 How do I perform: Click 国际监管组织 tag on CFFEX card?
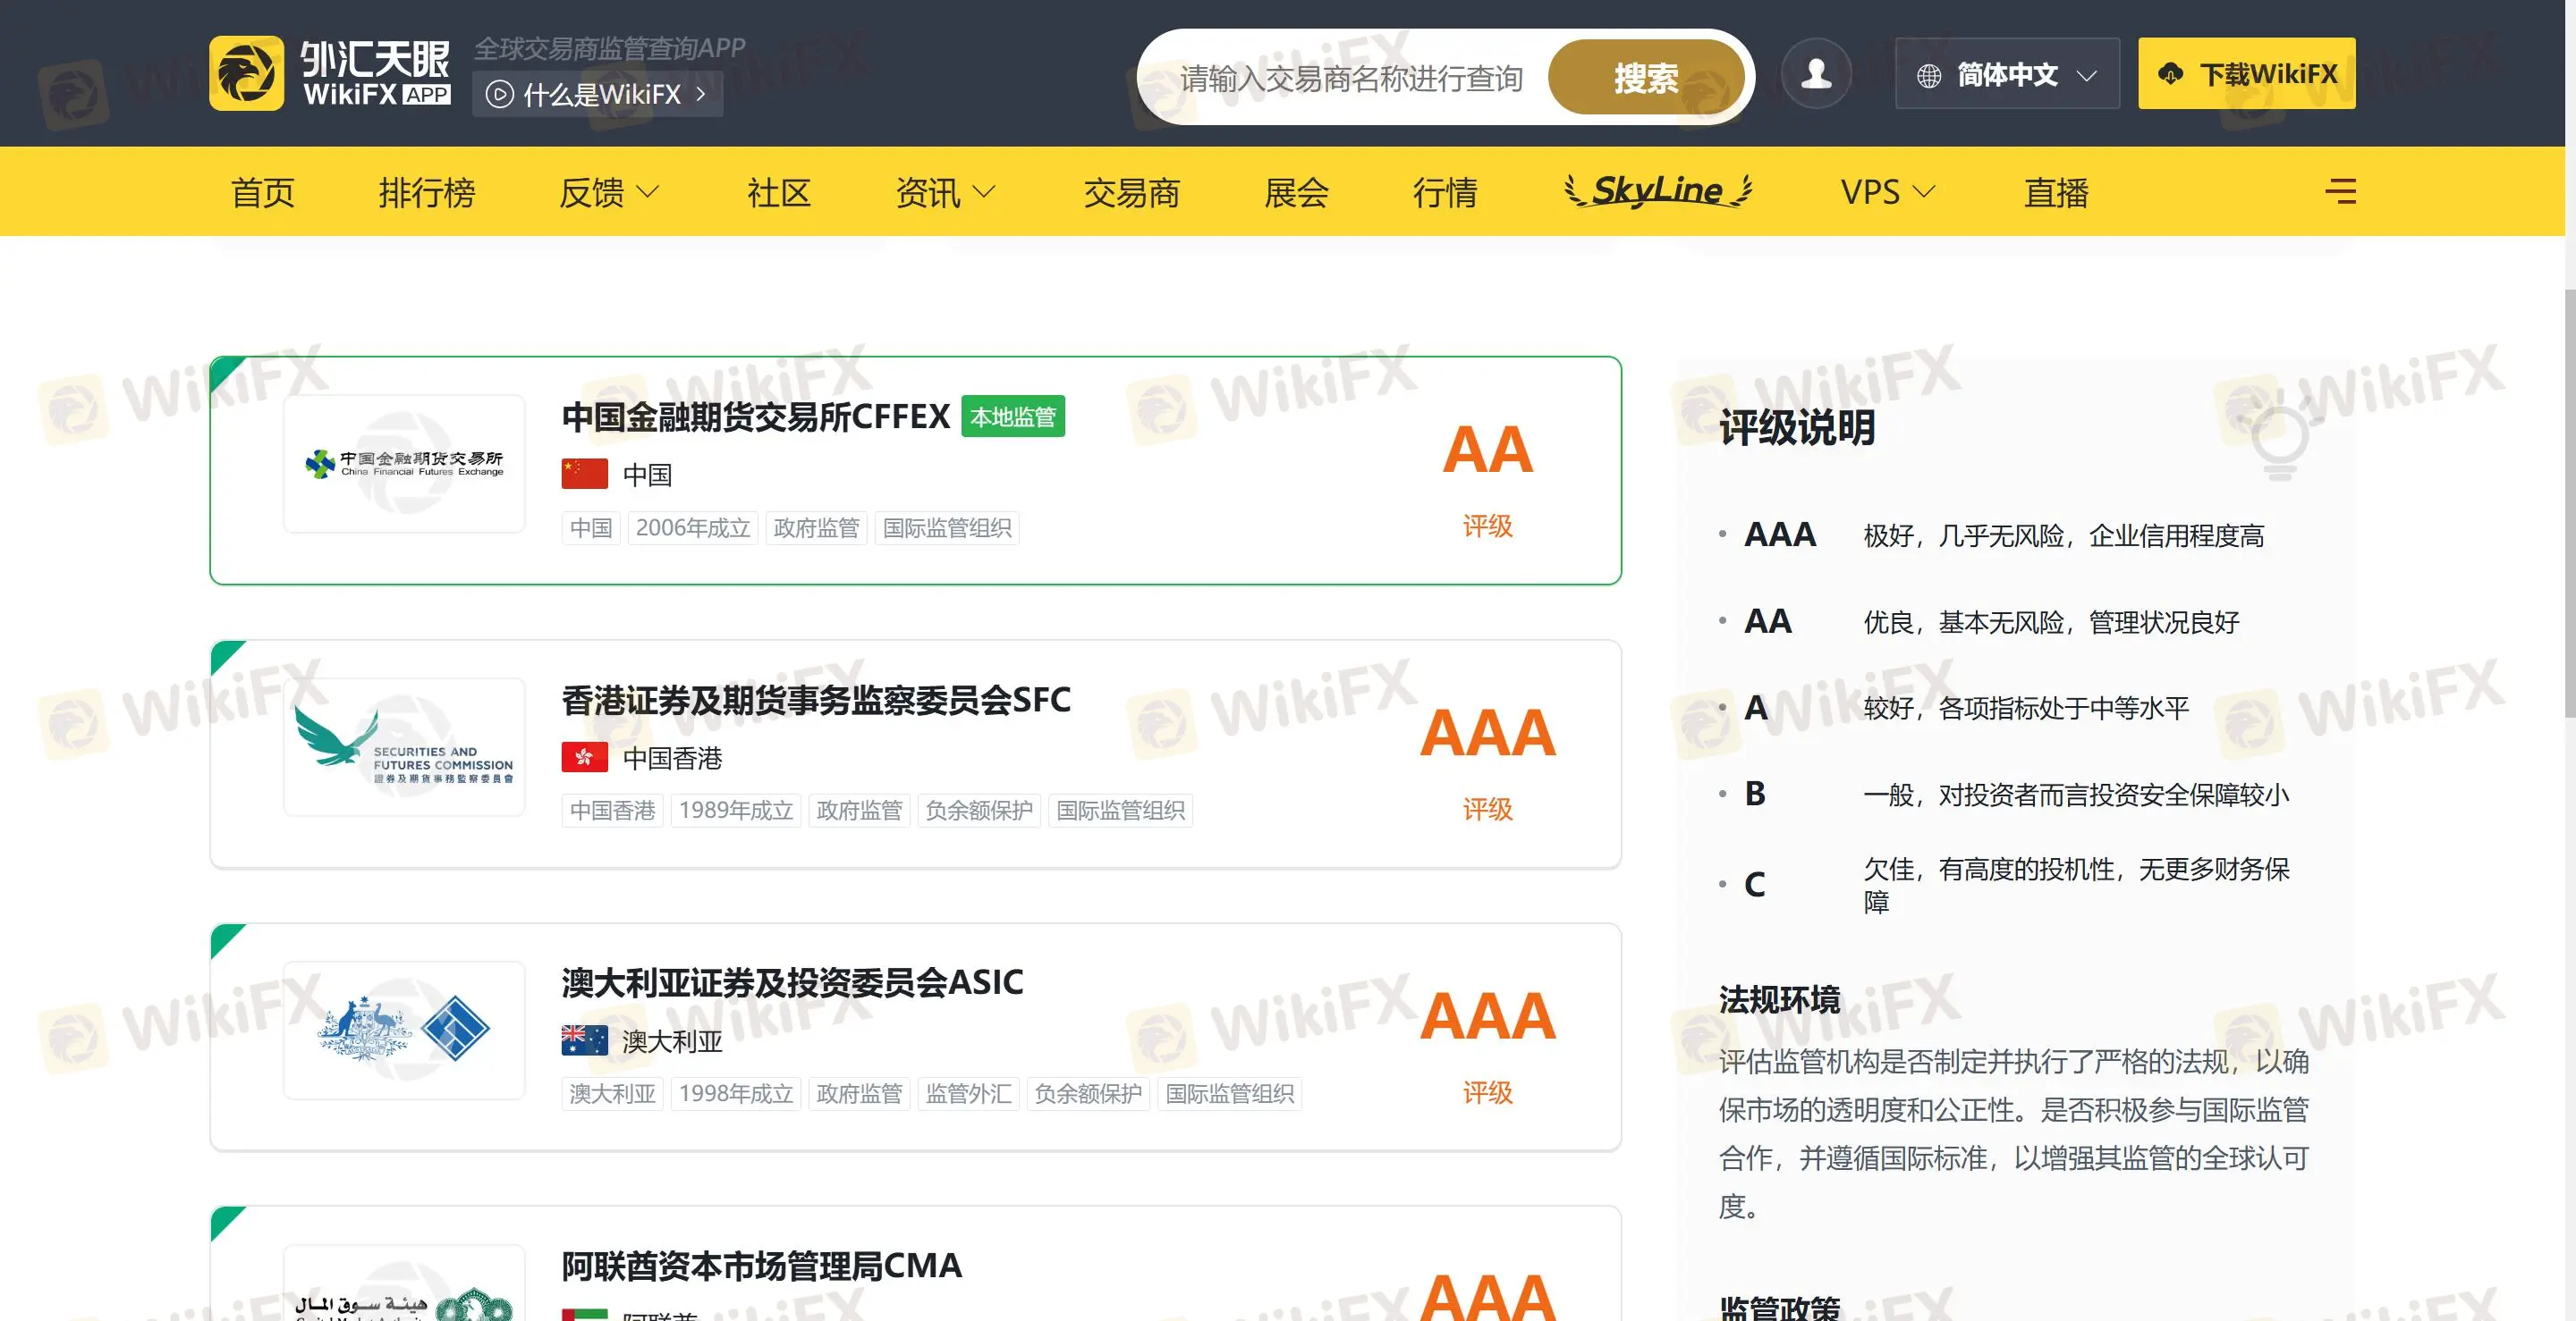(946, 527)
